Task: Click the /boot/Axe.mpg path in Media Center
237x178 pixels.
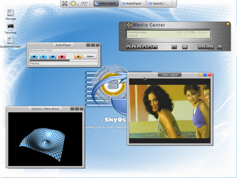Action: (x=137, y=32)
